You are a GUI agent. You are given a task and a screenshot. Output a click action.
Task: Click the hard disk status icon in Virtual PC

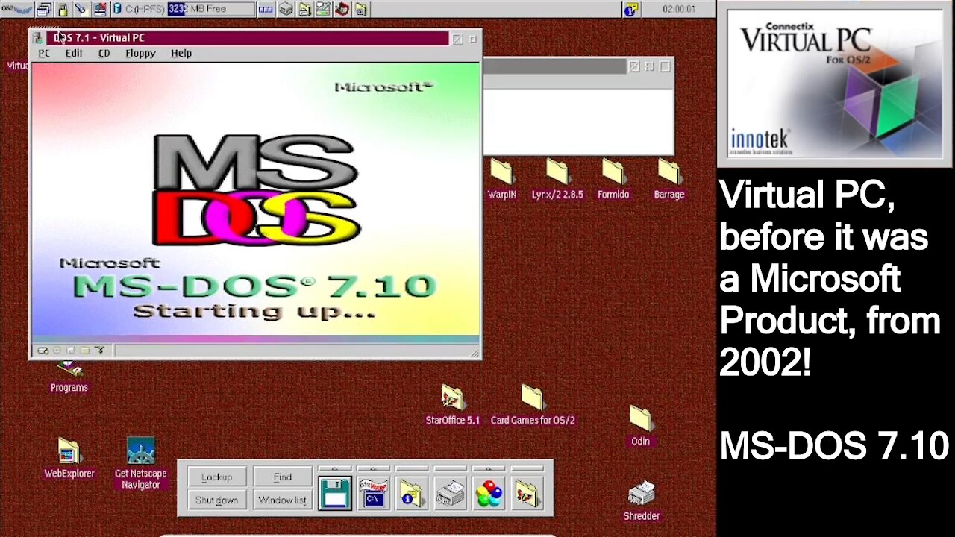click(x=43, y=351)
